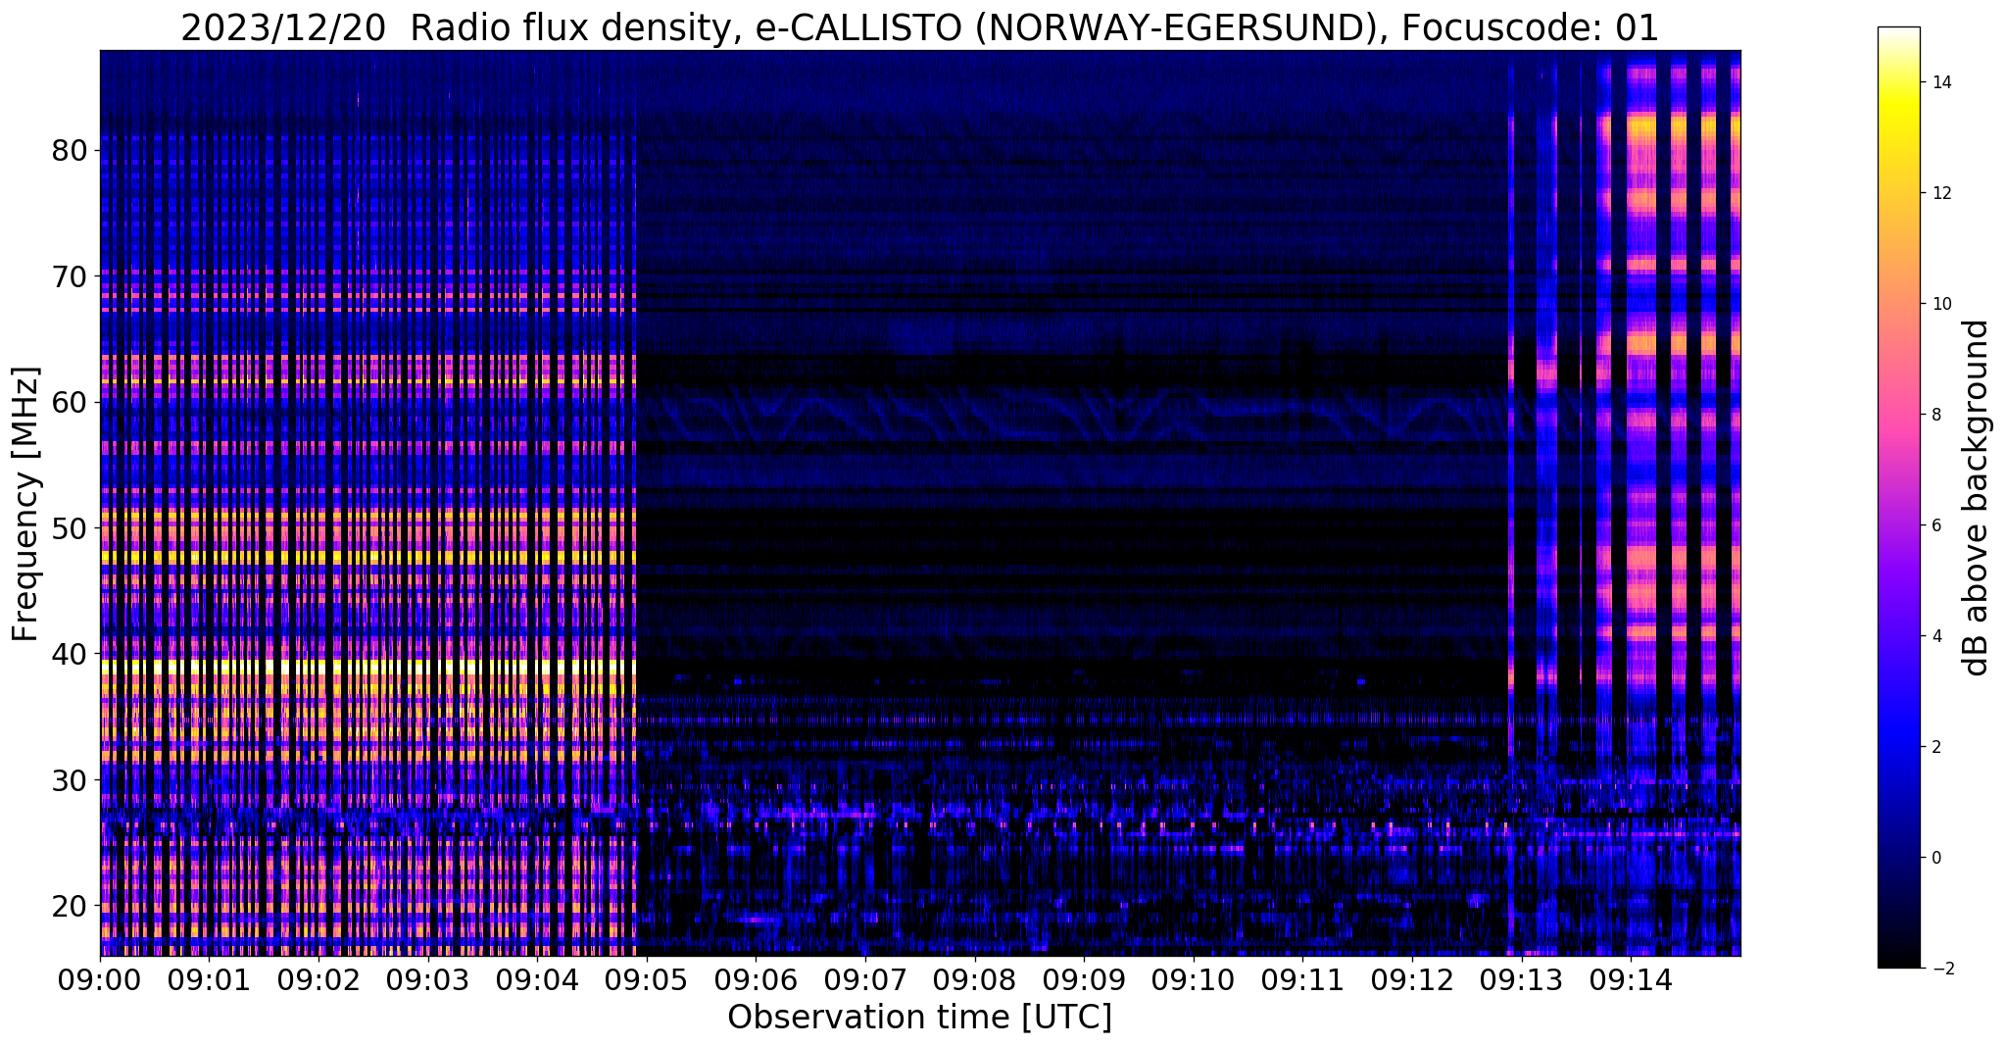The image size is (2006, 1046).
Task: Click the 60 MHz frequency tick label
Action: (70, 402)
